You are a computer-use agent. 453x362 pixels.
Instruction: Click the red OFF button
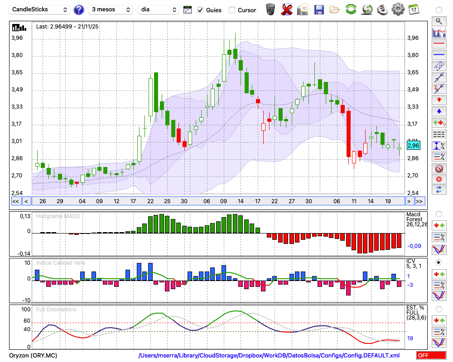coord(431,356)
